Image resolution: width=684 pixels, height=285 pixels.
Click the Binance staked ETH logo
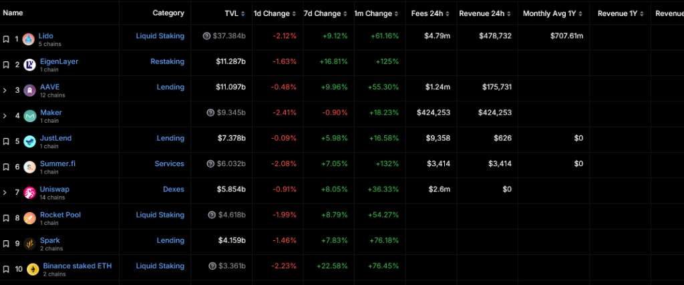(32, 269)
